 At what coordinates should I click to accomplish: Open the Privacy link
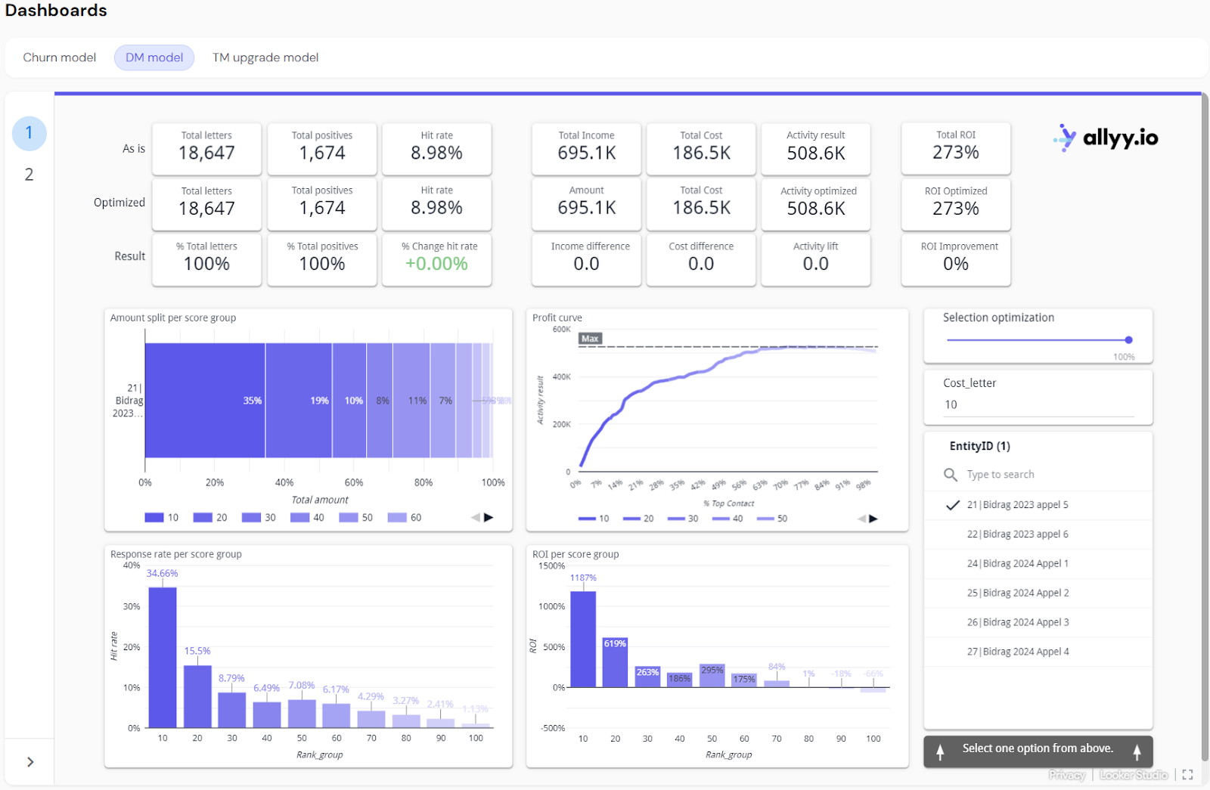1066,775
